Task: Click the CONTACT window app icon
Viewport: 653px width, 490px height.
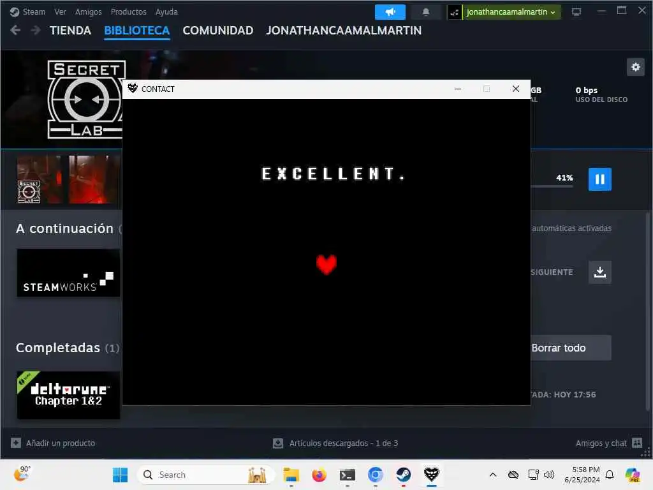Action: pyautogui.click(x=133, y=88)
